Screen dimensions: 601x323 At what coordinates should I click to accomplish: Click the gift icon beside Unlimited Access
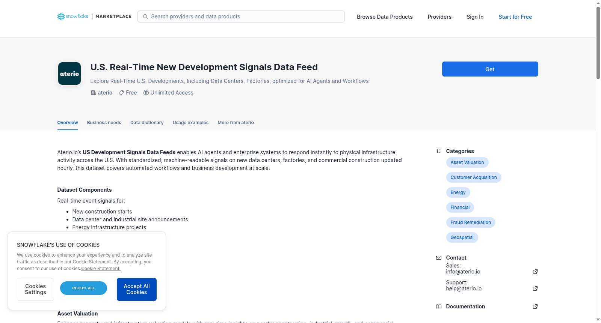pos(146,92)
